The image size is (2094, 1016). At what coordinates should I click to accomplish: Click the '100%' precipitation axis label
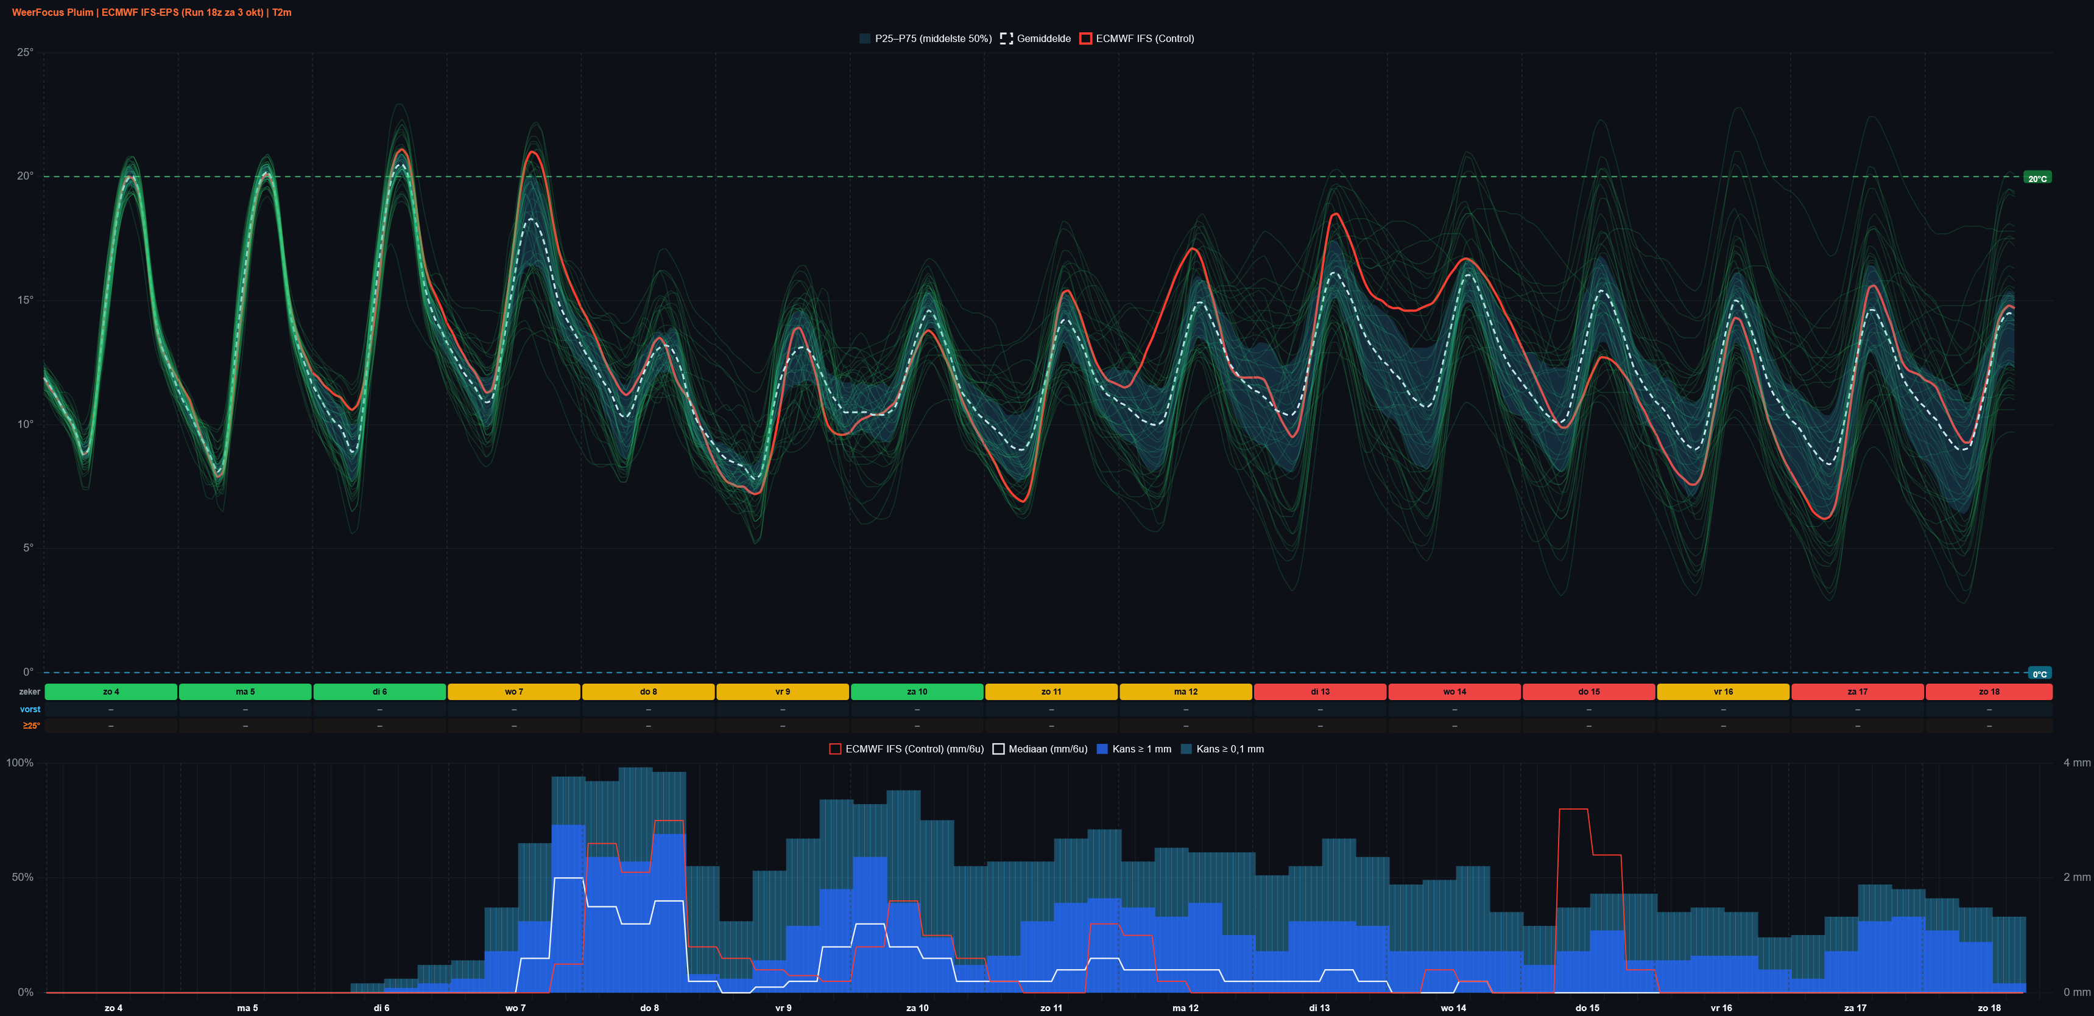click(x=19, y=763)
